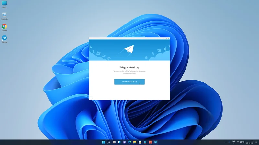Open Wi-Fi network quick settings

(238, 142)
